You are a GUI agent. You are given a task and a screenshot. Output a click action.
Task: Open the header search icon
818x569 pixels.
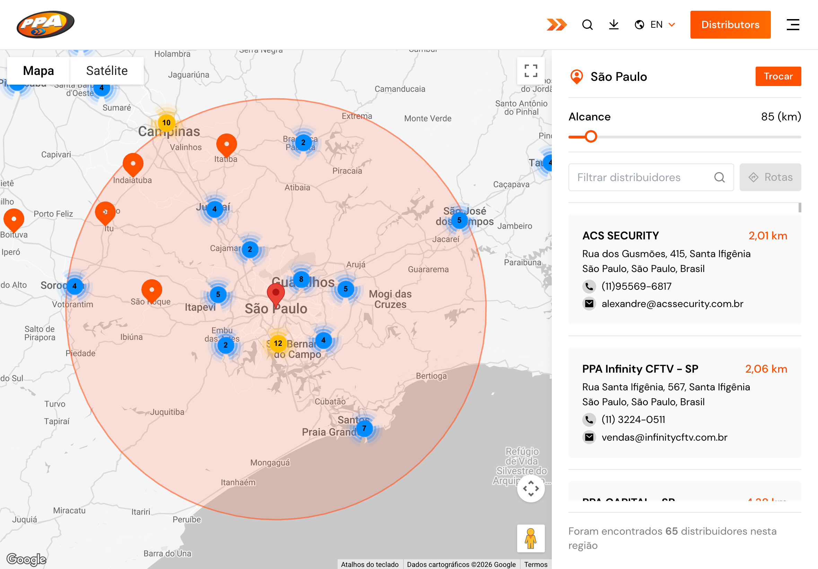pos(587,25)
